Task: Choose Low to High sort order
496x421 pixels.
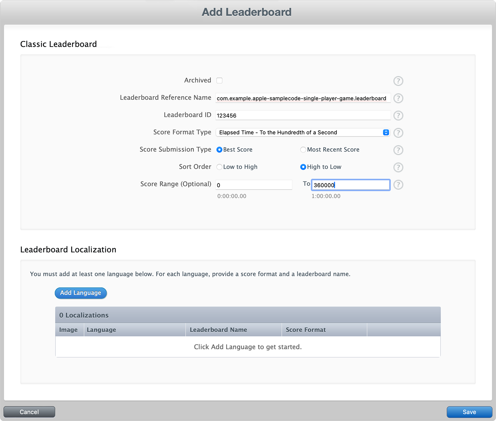Action: coord(219,167)
